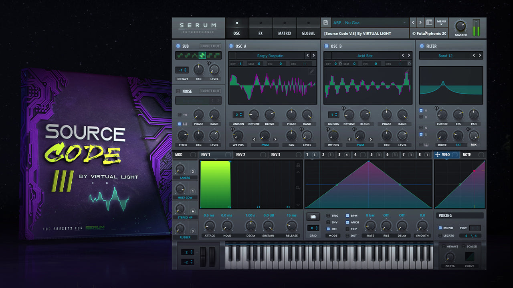The width and height of the screenshot is (513, 288).
Task: Select the ENV 2 tab
Action: point(251,154)
